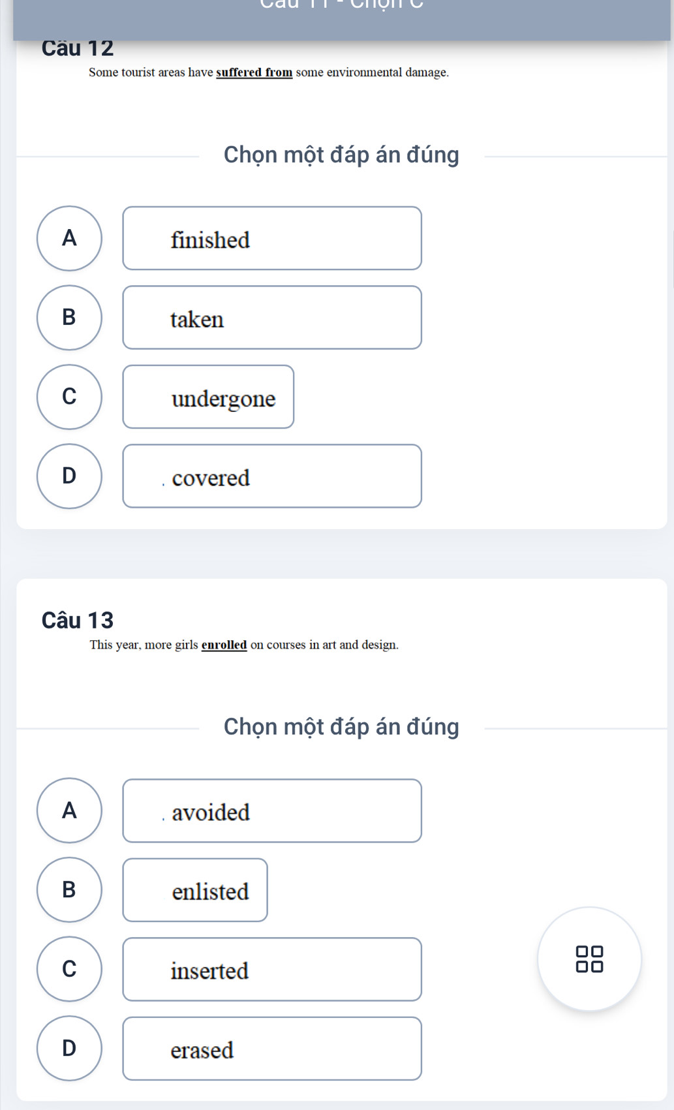This screenshot has height=1110, width=674.
Task: Select circle C for question 12
Action: coord(69,397)
